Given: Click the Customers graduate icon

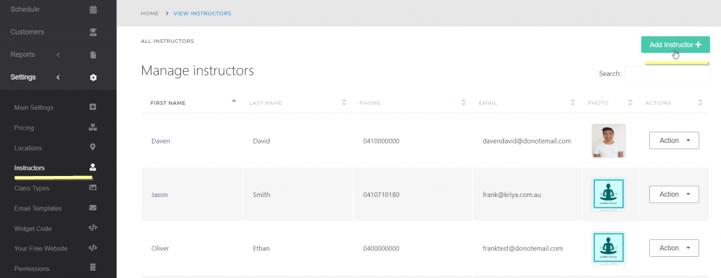Looking at the screenshot, I should [94, 32].
